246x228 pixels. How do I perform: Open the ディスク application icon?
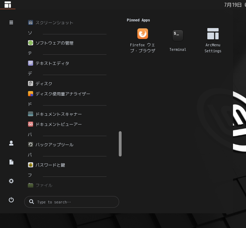click(x=31, y=83)
